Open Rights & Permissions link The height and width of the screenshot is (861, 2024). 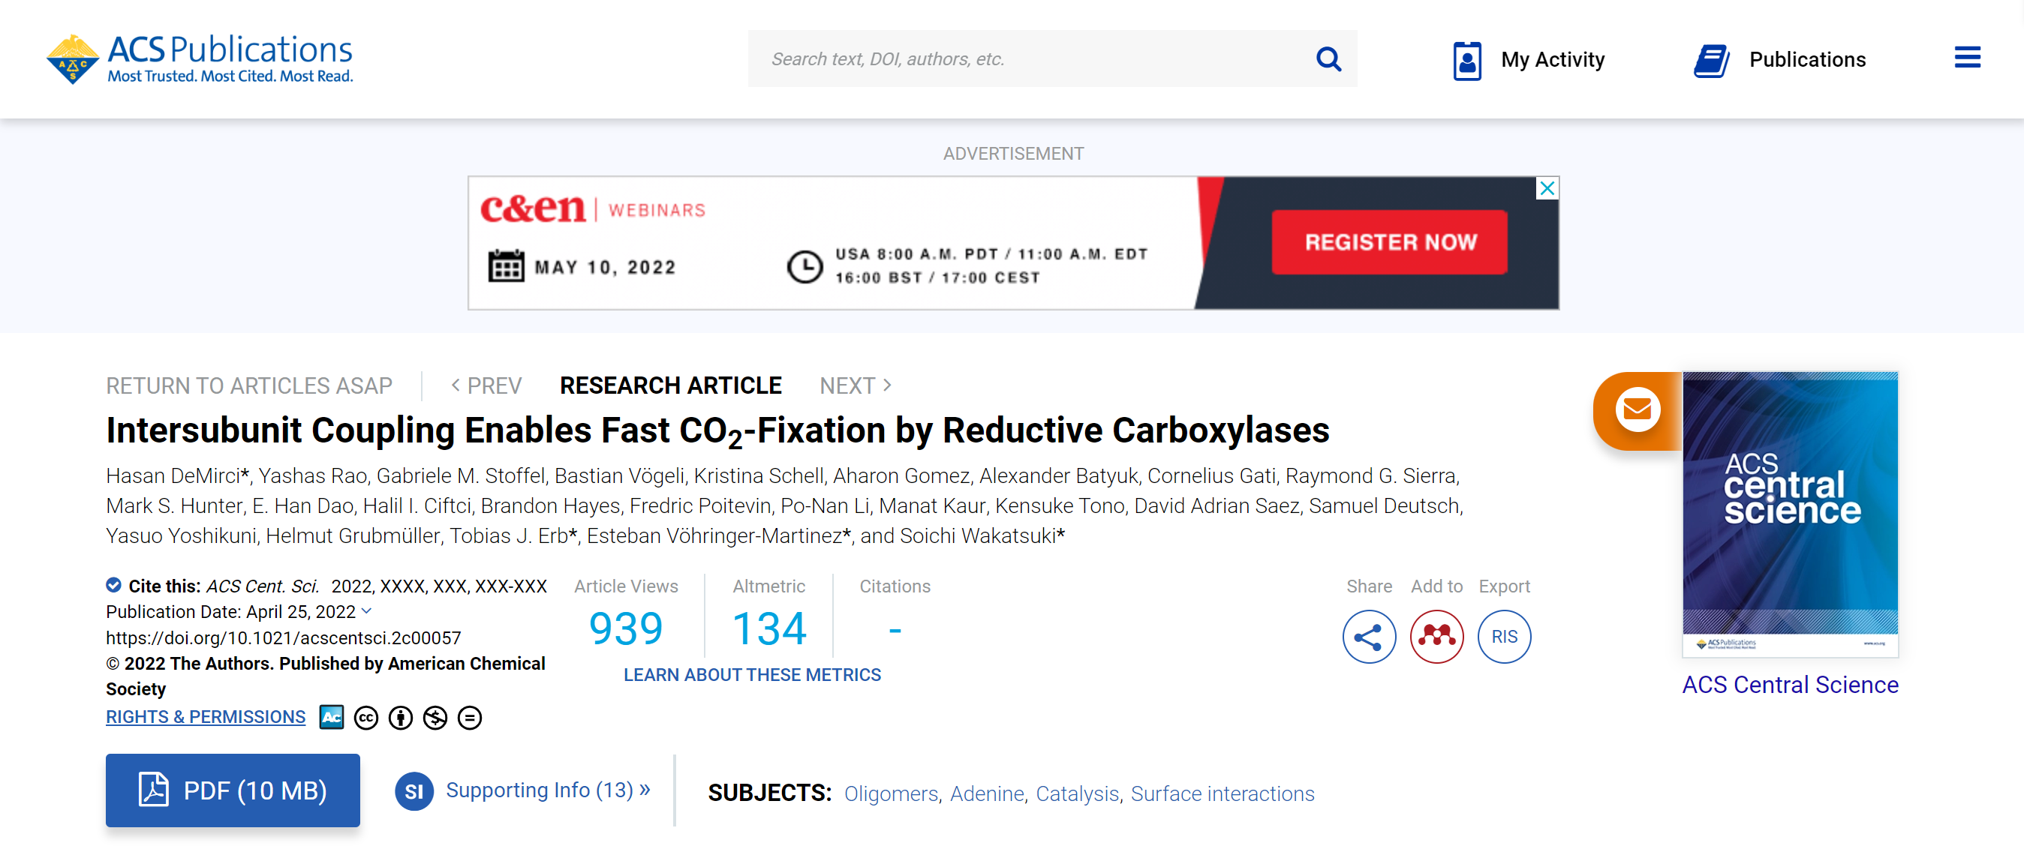[206, 716]
